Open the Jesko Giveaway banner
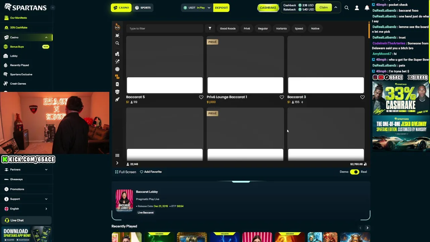 401,133
